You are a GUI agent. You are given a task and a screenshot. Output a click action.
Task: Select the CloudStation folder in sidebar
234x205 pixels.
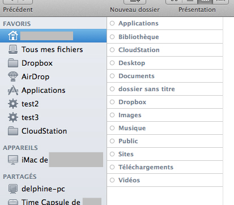(x=37, y=131)
